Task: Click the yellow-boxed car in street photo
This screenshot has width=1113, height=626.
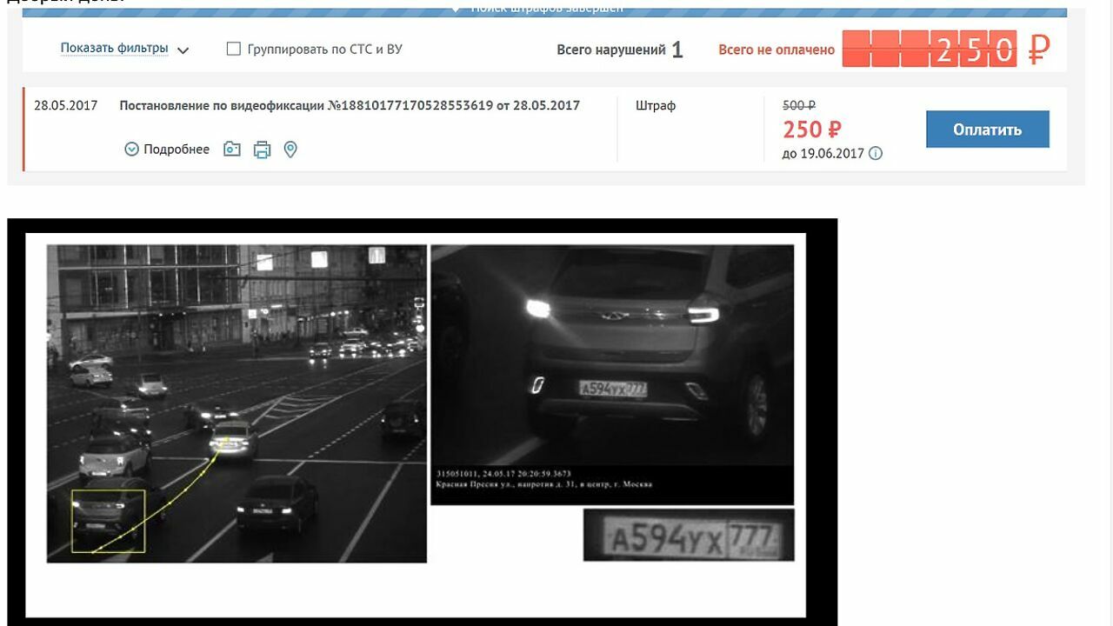Action: click(x=108, y=521)
